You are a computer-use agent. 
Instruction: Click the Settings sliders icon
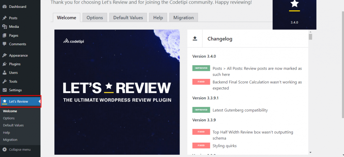4,90
